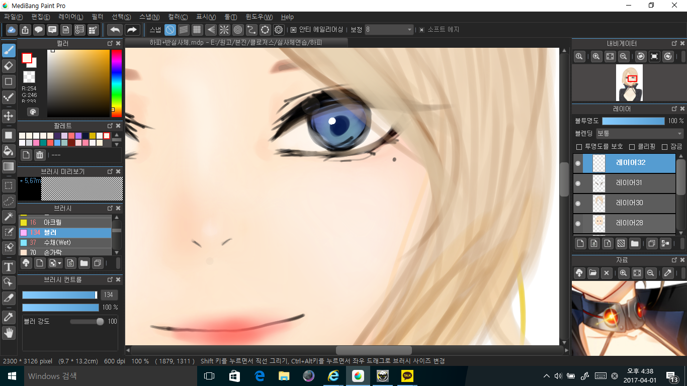Select layer 레이어31

[624, 183]
